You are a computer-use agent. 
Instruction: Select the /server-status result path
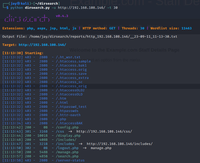(x=70, y=160)
